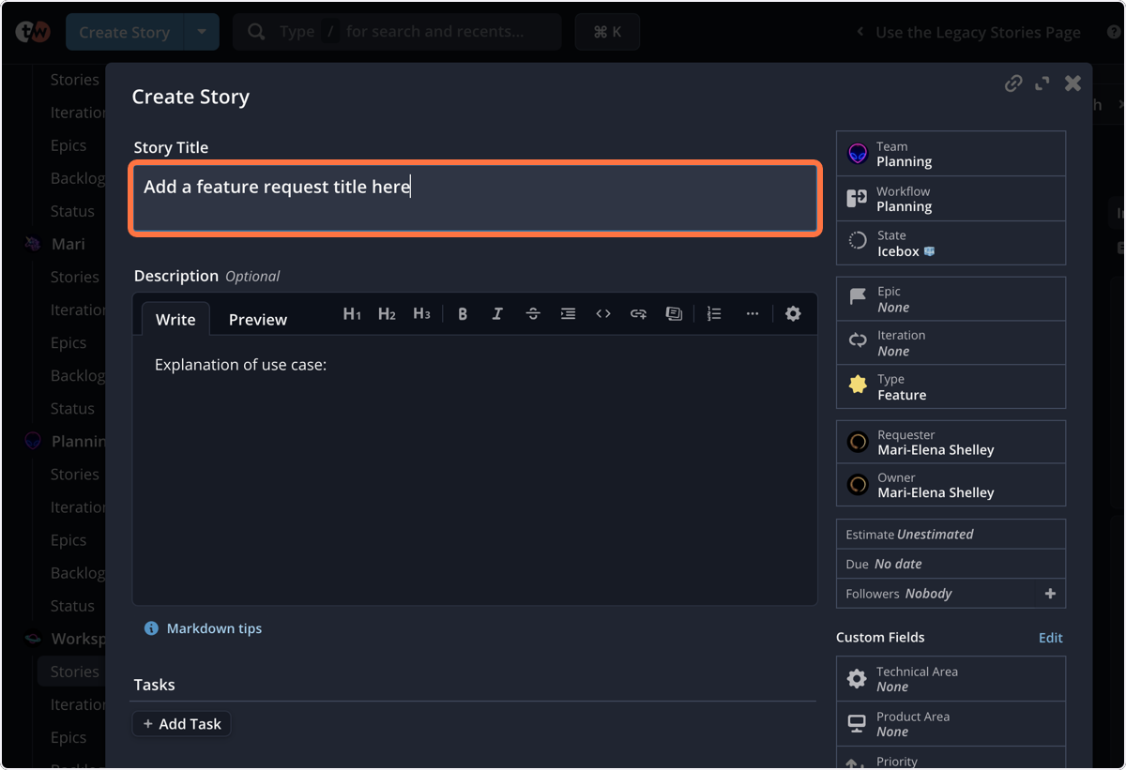The width and height of the screenshot is (1126, 770).
Task: Select an Iteration for the story
Action: tap(951, 343)
